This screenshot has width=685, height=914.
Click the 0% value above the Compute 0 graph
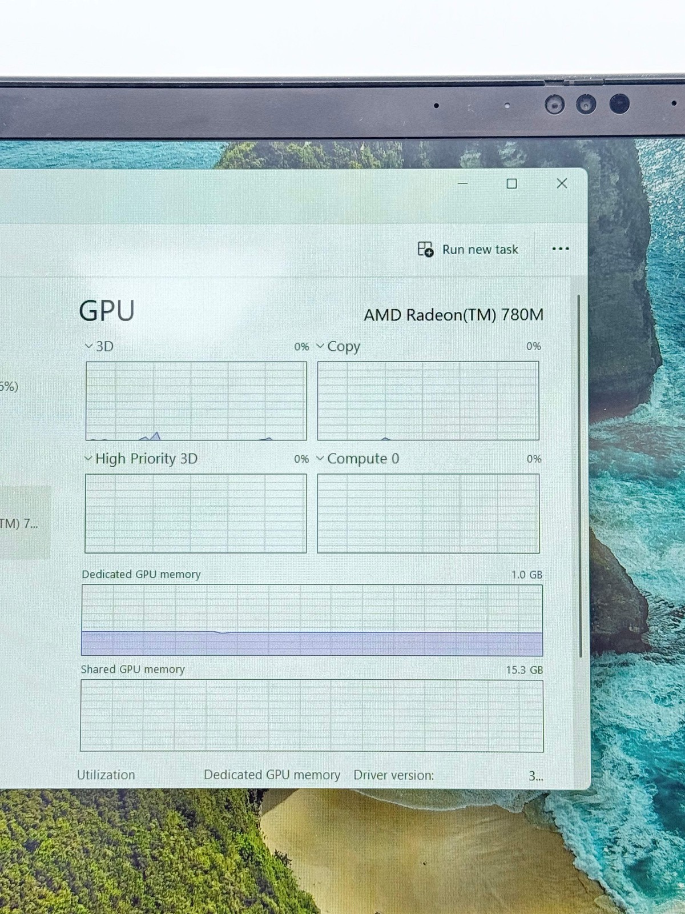coord(534,459)
